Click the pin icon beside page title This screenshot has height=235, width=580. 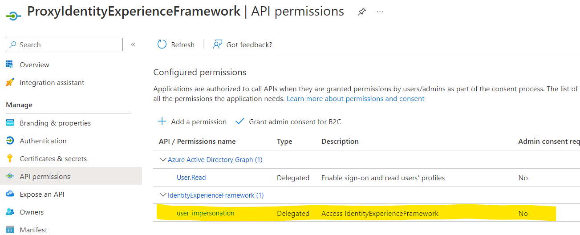[x=362, y=12]
